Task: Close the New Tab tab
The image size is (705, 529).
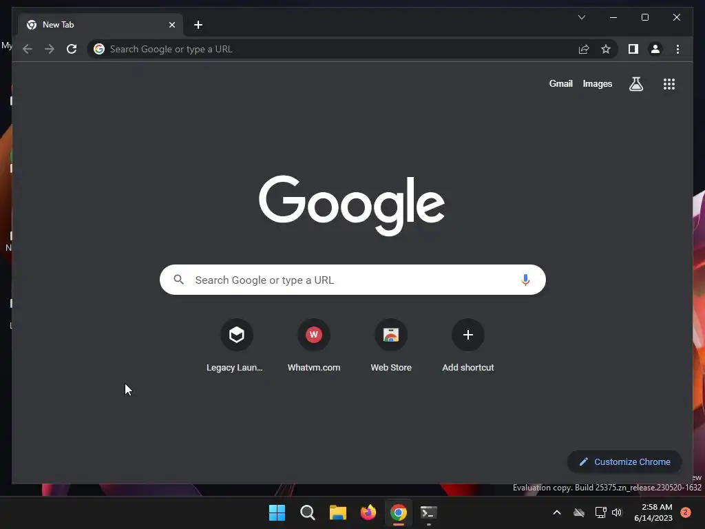Action: [171, 25]
